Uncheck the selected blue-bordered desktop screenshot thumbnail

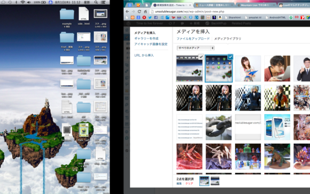[x=230, y=57]
